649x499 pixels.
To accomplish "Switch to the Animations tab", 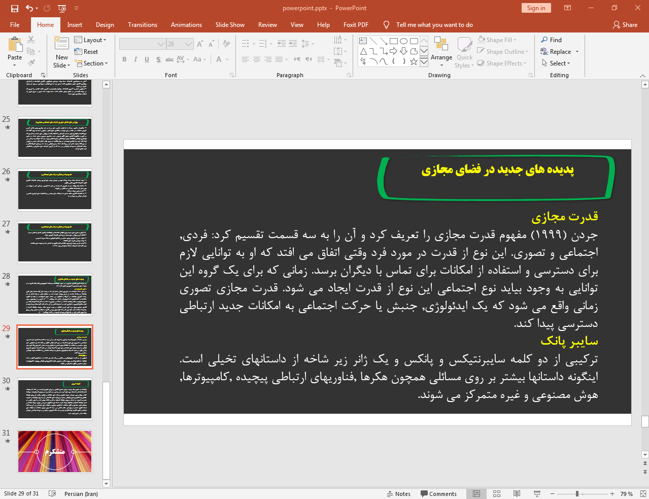I will (186, 24).
